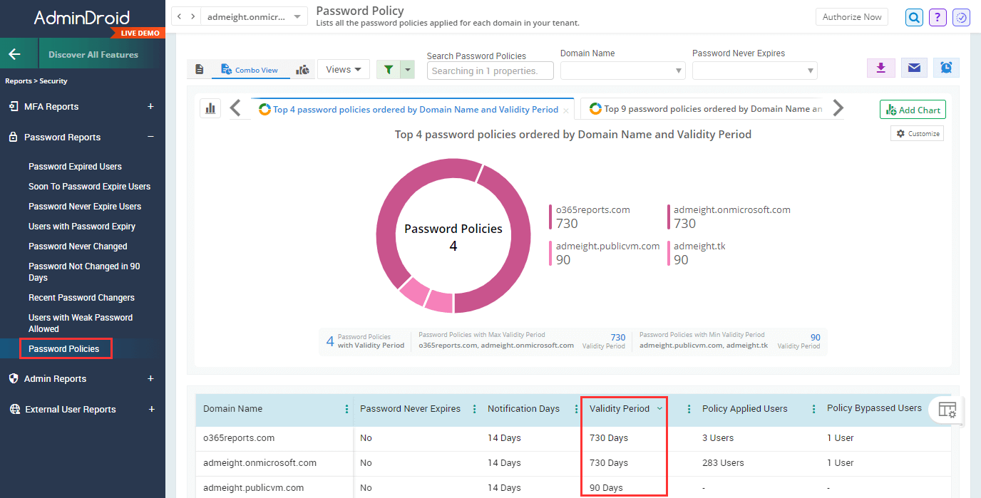The image size is (981, 498).
Task: Open the scheduled reports clock icon top right
Action: 961,17
